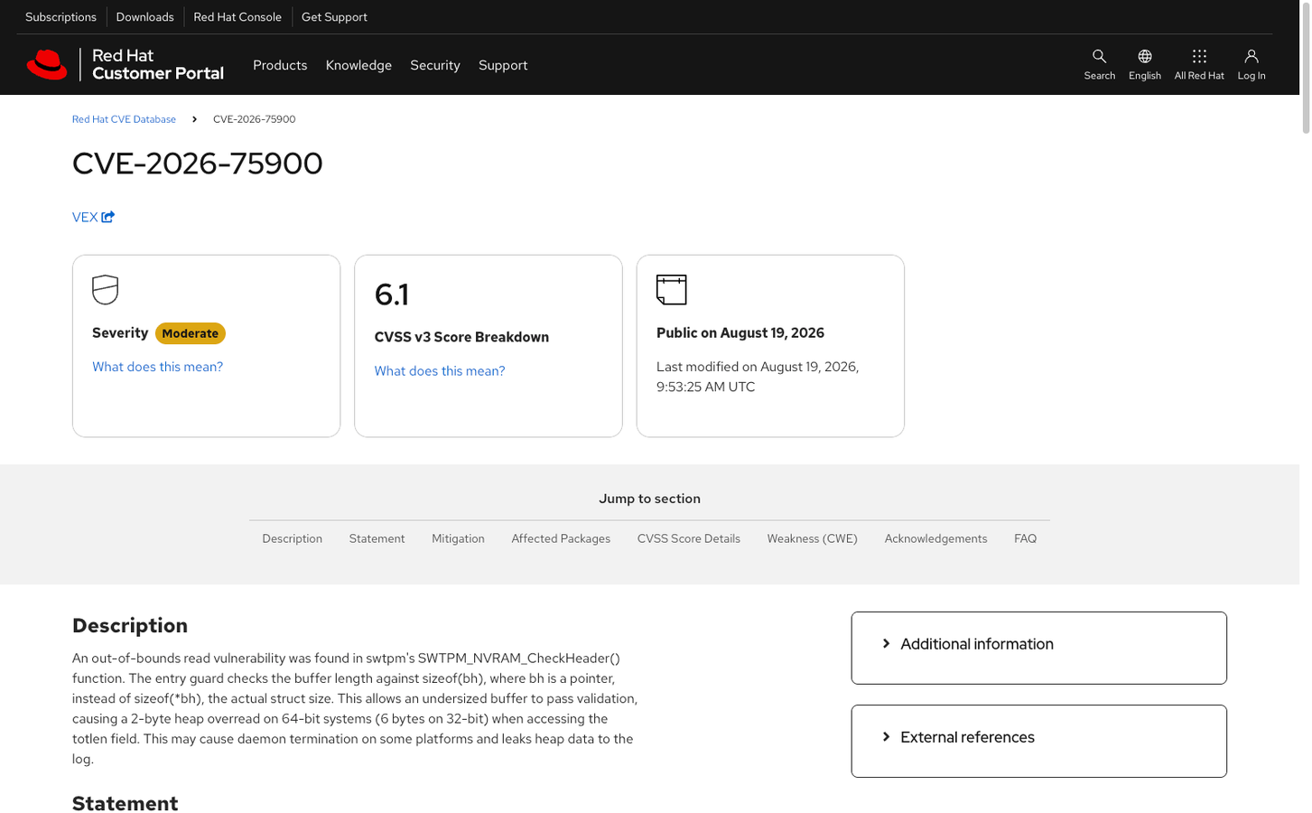
Task: Jump to the CVSS Score Details section
Action: point(688,538)
